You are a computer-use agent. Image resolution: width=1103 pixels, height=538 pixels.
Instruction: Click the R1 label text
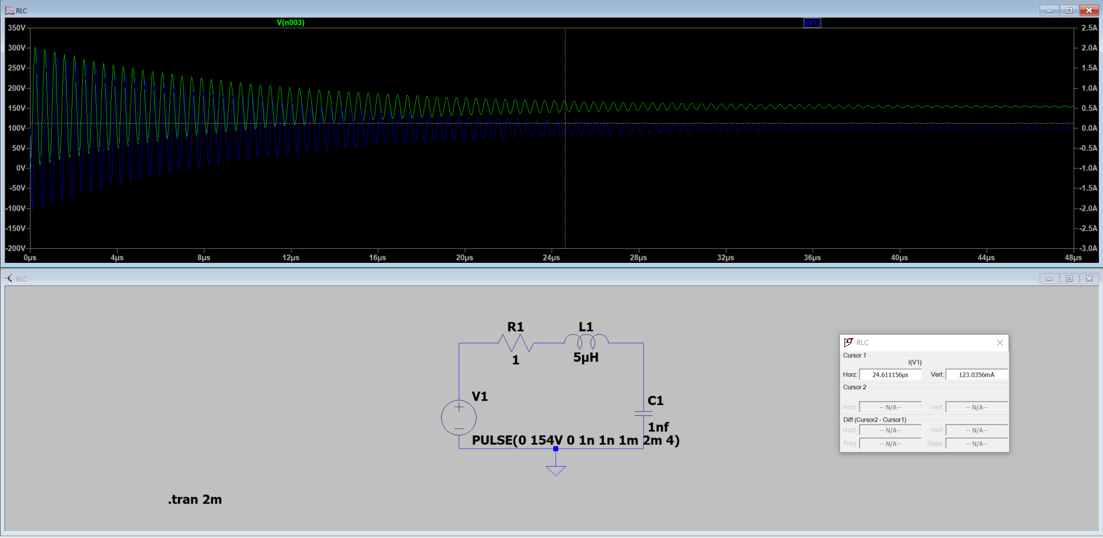coord(516,327)
